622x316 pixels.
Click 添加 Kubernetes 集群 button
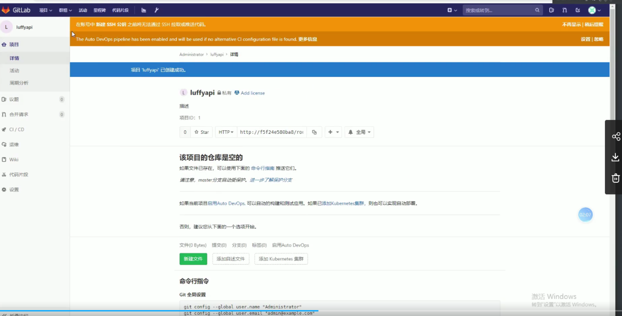(x=281, y=259)
